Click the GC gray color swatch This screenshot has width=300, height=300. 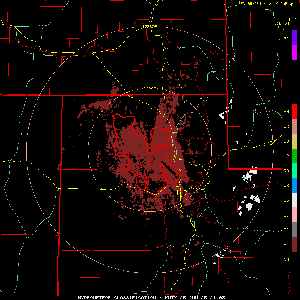tap(294, 230)
